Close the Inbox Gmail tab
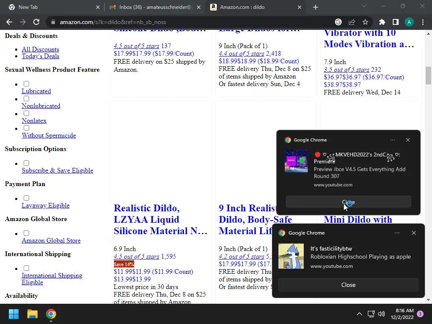This screenshot has width=432, height=324. pos(199,7)
